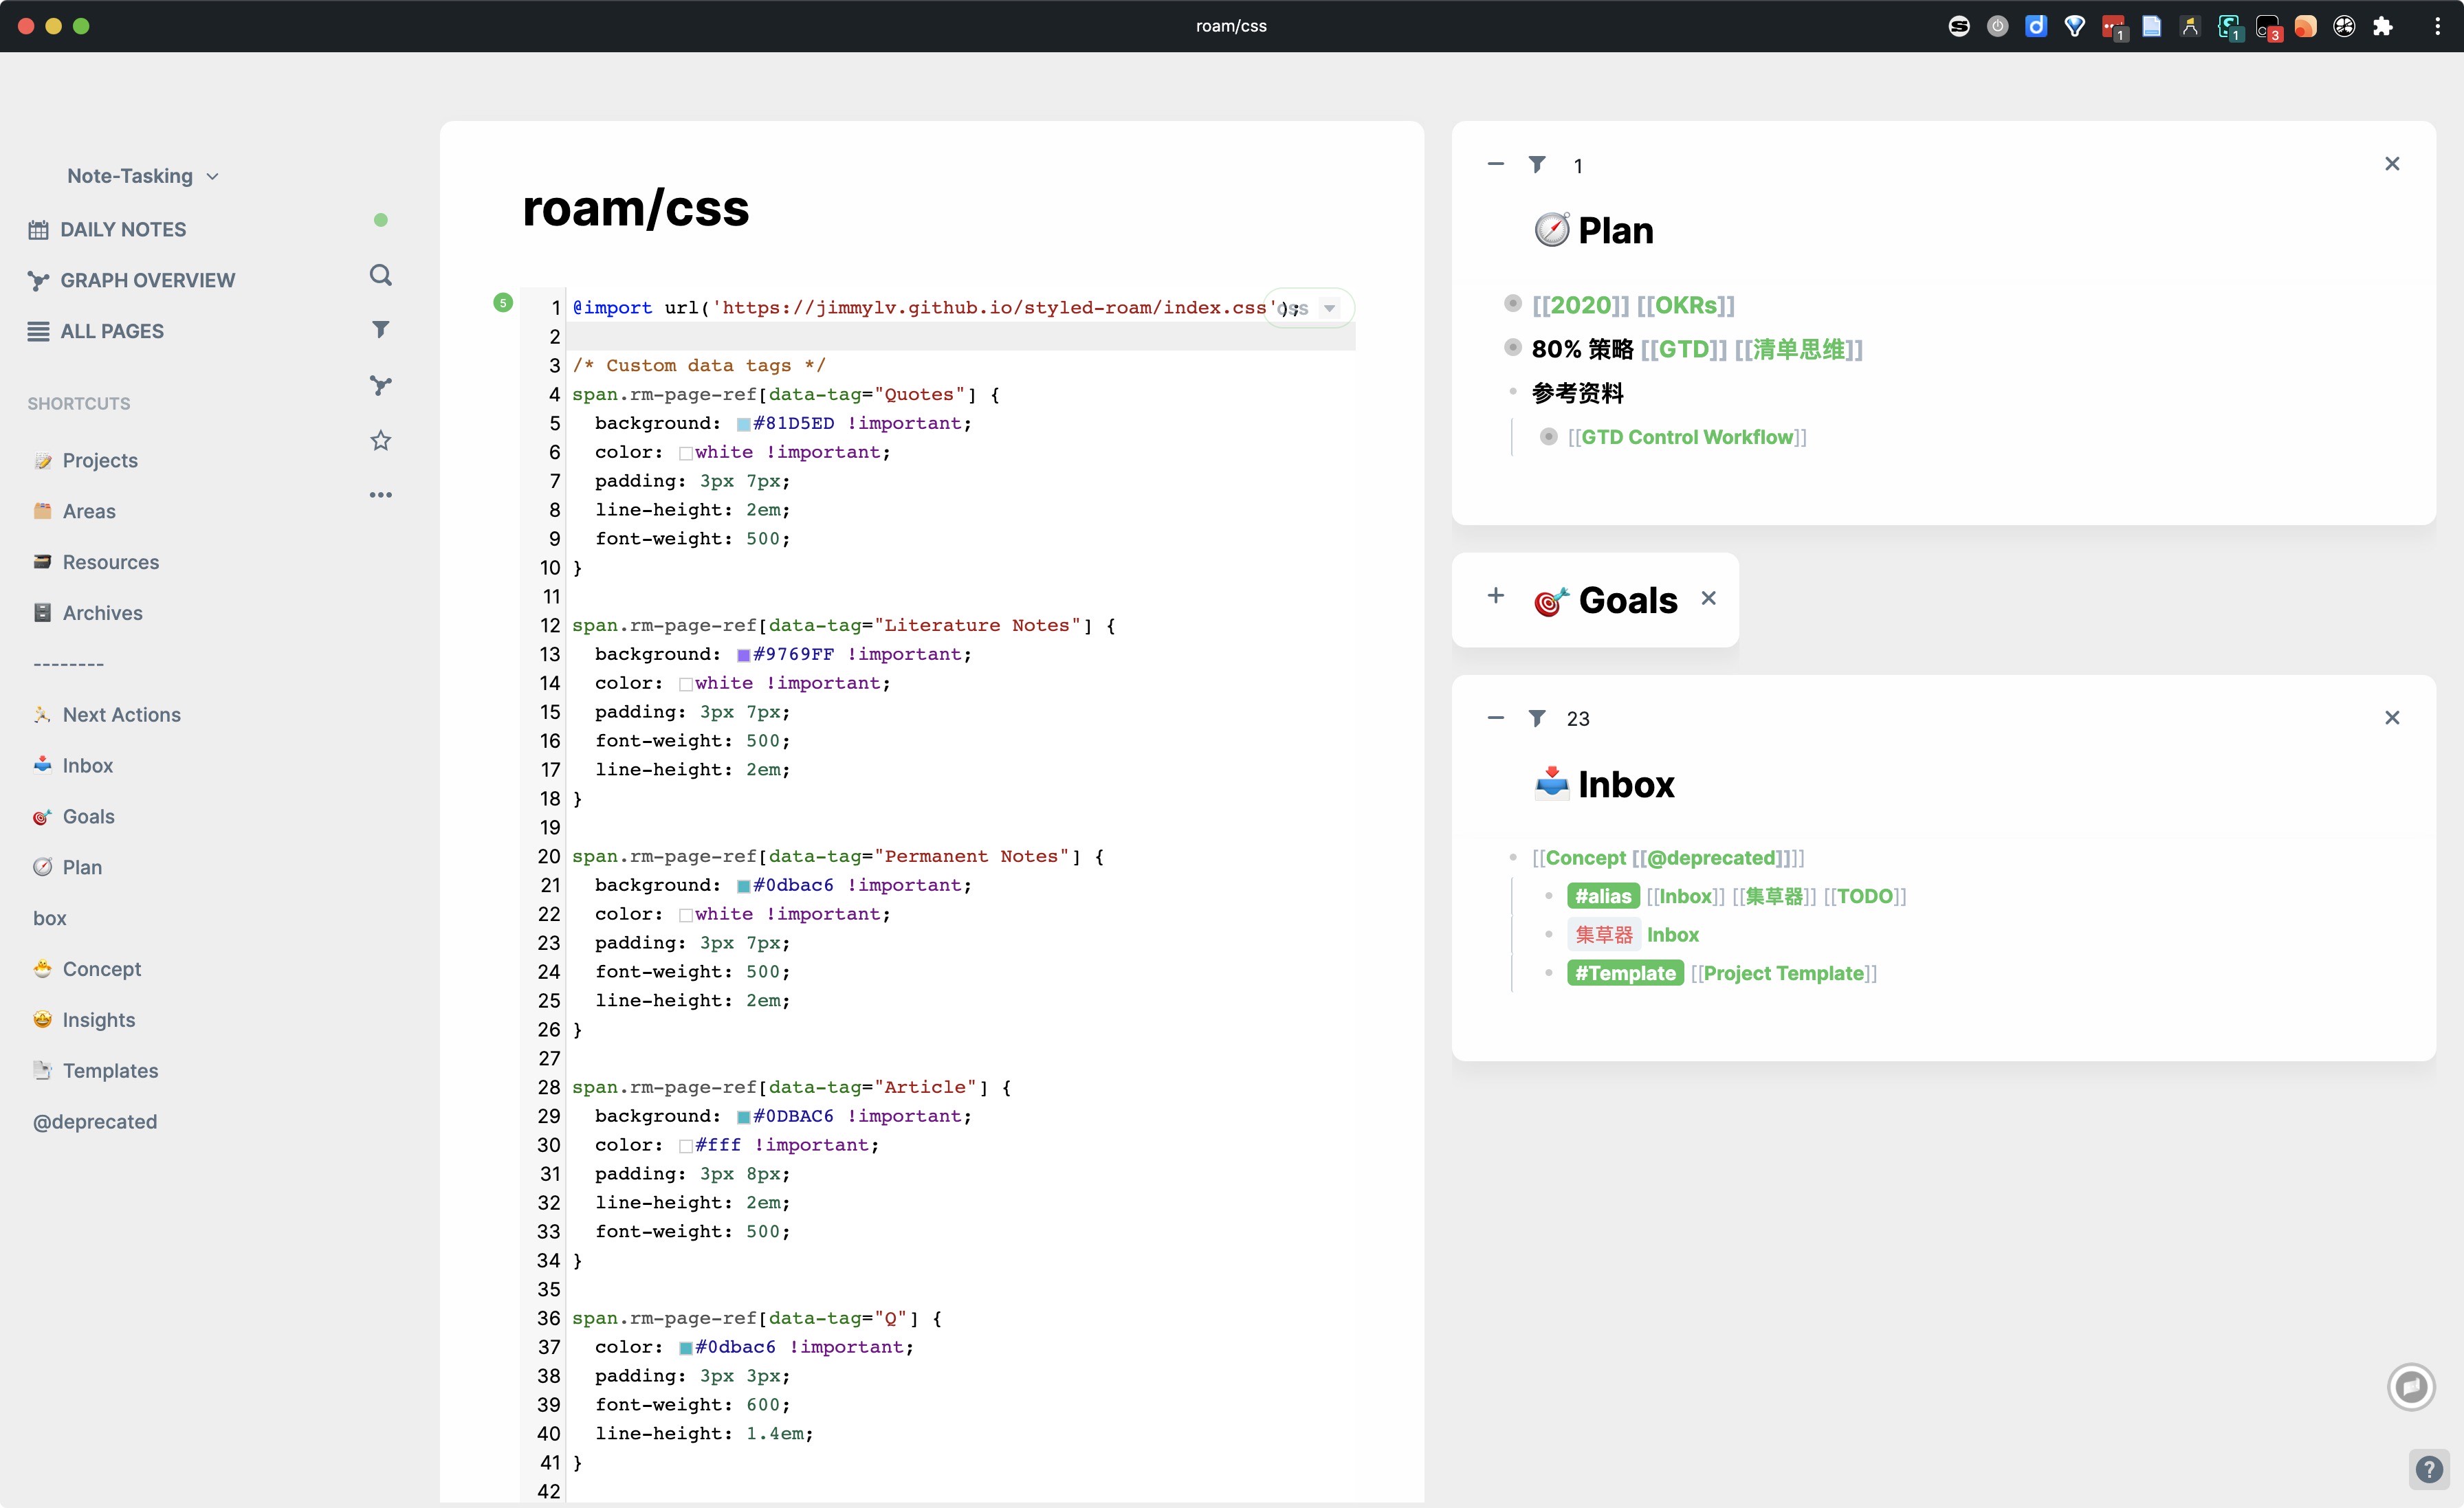Viewport: 2464px width, 1508px height.
Task: Open the filter funnel in Inbox panel
Action: click(x=1537, y=718)
